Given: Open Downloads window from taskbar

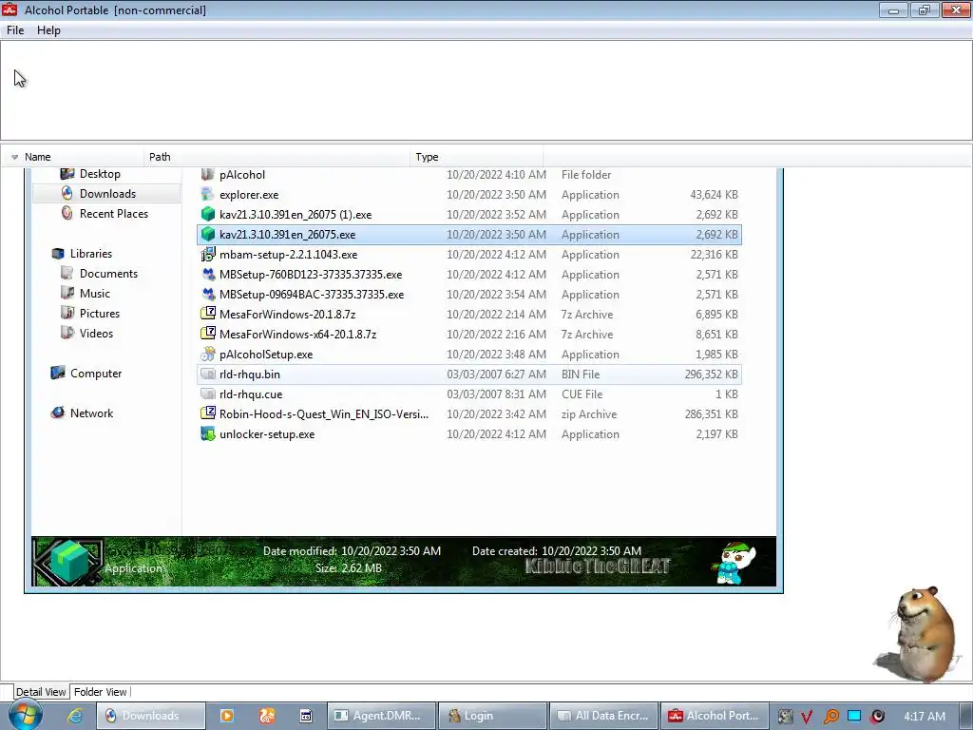Looking at the screenshot, I should pos(151,716).
